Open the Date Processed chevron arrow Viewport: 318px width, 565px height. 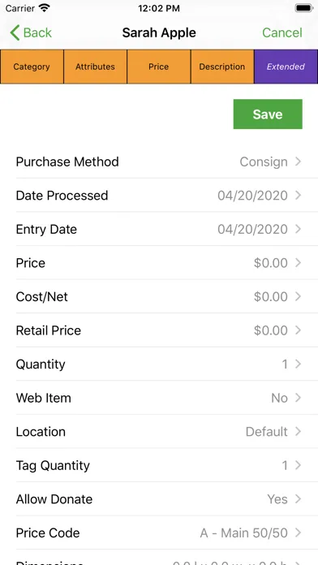coord(298,196)
